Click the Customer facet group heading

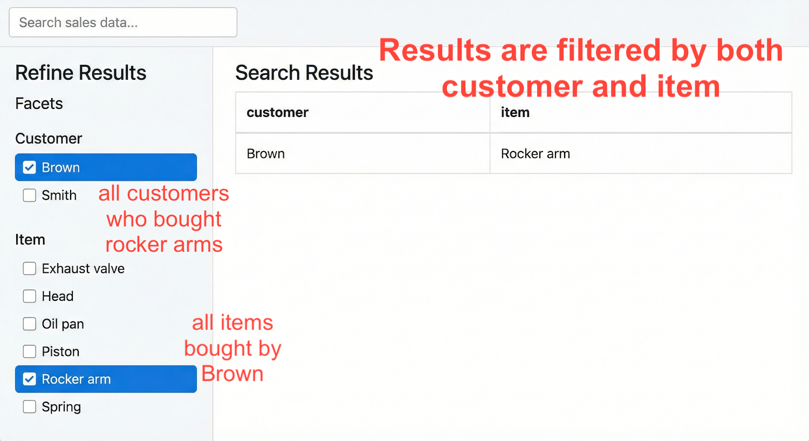tap(49, 138)
